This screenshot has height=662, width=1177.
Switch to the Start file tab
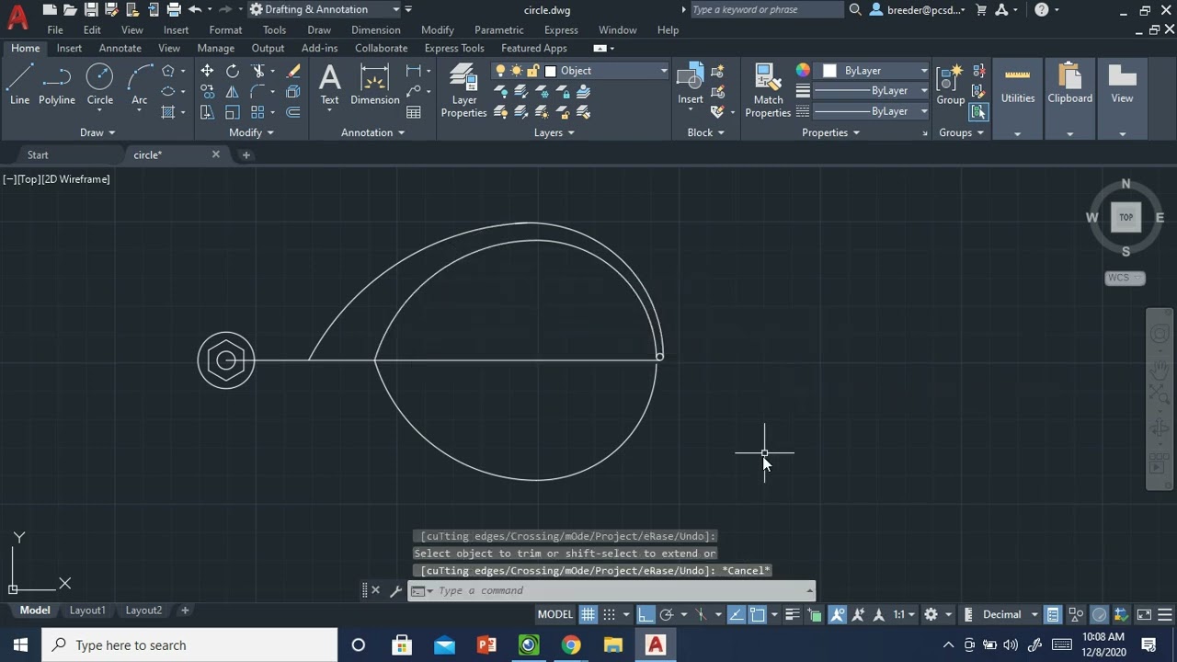tap(38, 154)
